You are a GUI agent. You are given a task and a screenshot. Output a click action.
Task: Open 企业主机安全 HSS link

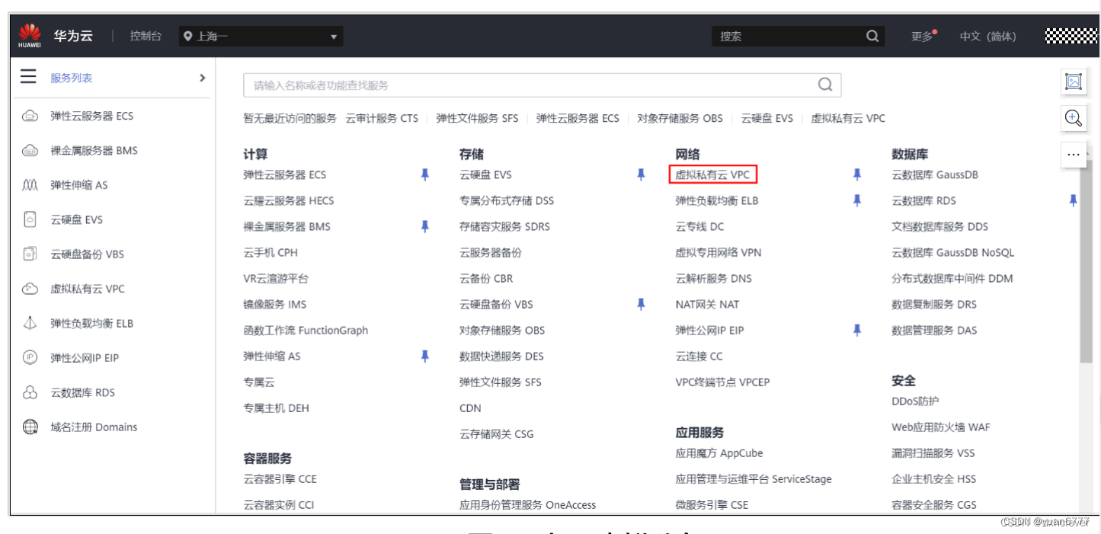[933, 479]
